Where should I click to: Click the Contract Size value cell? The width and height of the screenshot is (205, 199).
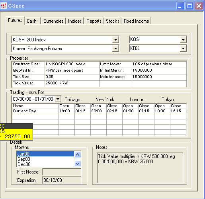pyautogui.click(x=72, y=64)
